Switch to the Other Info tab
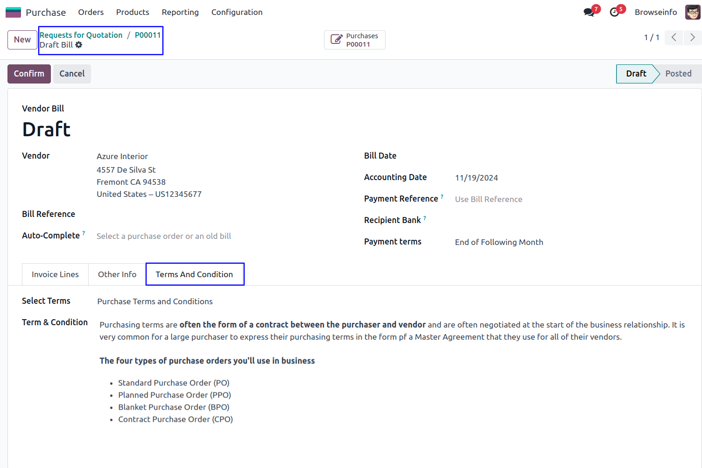Screen dimensions: 702x468 (x=117, y=274)
